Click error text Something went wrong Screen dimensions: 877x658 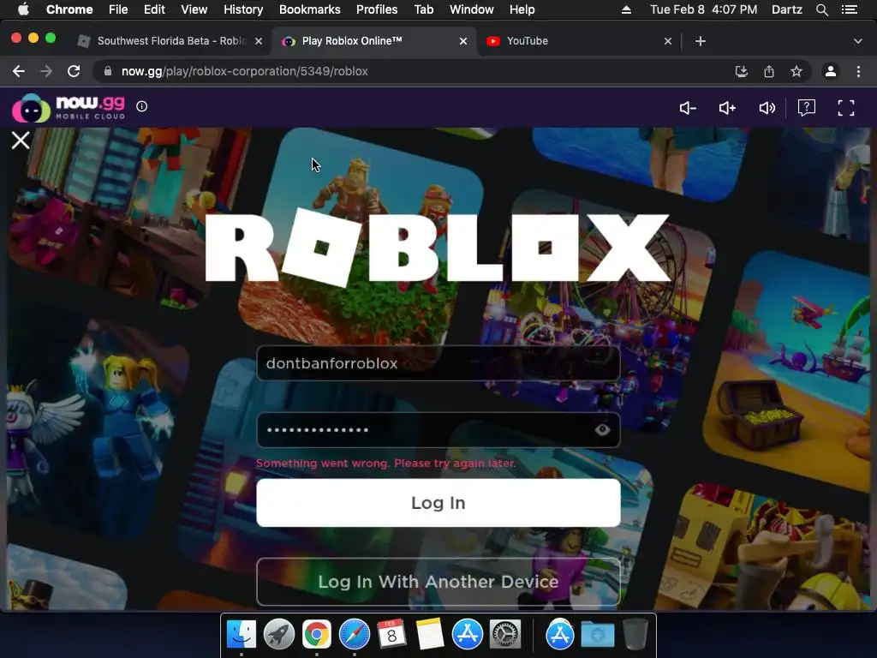386,464
